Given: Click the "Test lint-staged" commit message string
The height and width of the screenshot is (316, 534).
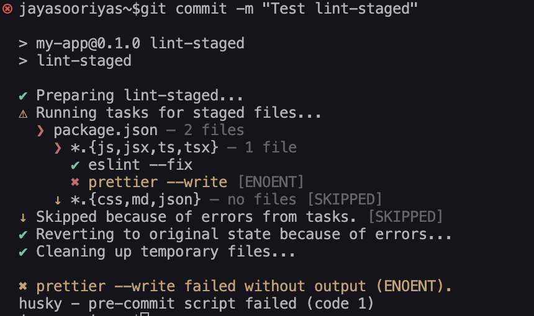Looking at the screenshot, I should tap(340, 9).
